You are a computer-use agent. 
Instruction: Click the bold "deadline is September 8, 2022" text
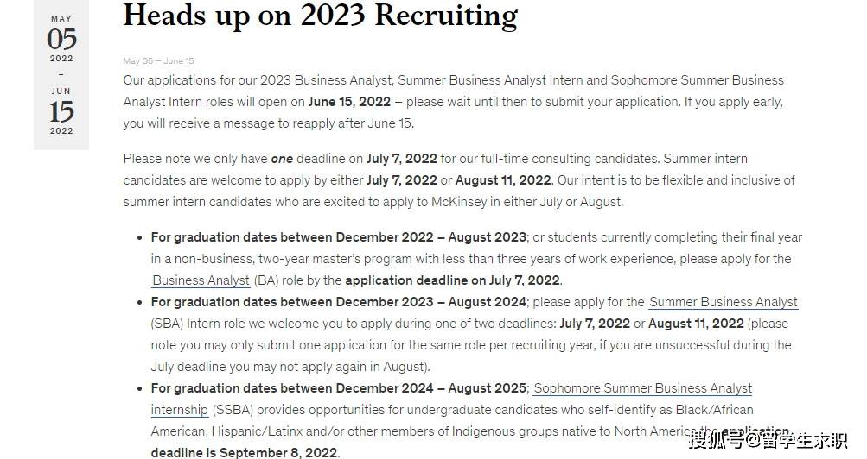(x=245, y=452)
